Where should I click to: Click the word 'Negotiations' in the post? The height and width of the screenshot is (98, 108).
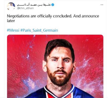coord(18,16)
